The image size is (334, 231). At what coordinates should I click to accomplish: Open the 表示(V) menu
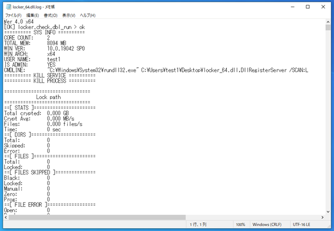68,15
